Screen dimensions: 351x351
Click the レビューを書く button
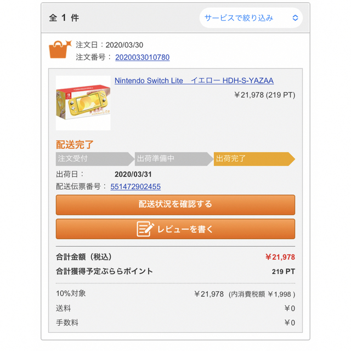(x=175, y=229)
